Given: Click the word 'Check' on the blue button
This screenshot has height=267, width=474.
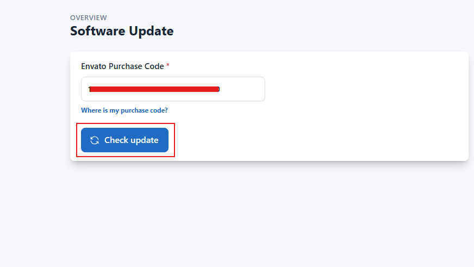Looking at the screenshot, I should (116, 140).
